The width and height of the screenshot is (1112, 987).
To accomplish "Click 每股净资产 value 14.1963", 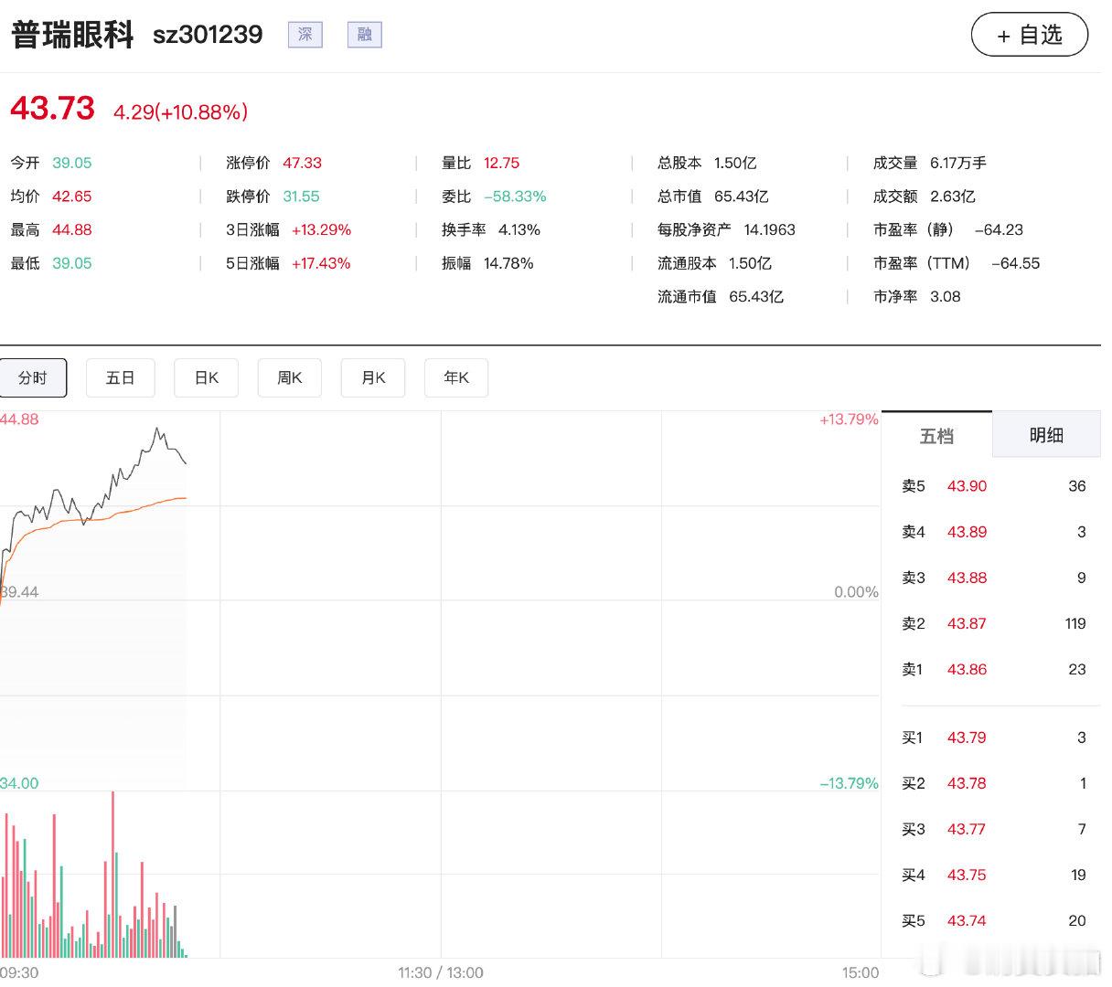I will (769, 230).
